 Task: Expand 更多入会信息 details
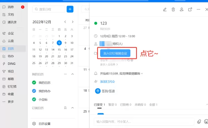point(109,65)
